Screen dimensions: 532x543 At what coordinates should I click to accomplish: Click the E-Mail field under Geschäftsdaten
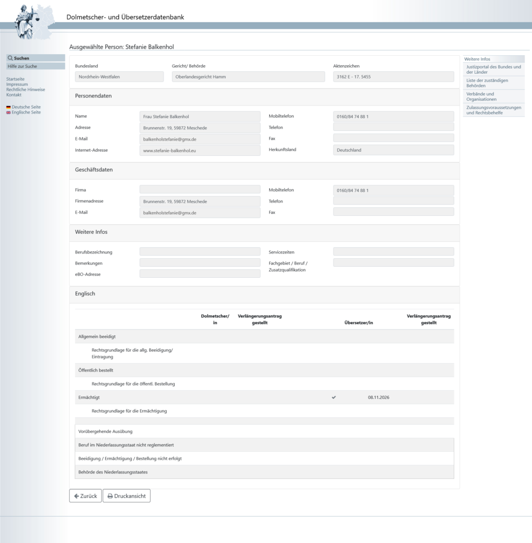click(200, 213)
